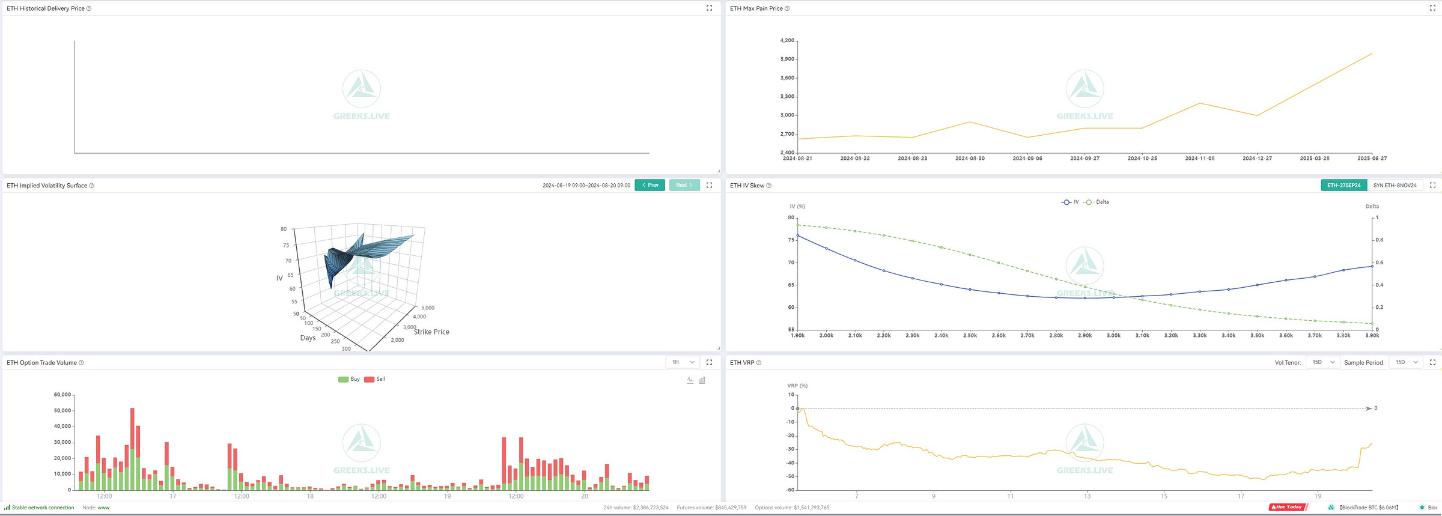The image size is (1442, 516).
Task: Open help icon beside ETH VRP
Action: 758,363
